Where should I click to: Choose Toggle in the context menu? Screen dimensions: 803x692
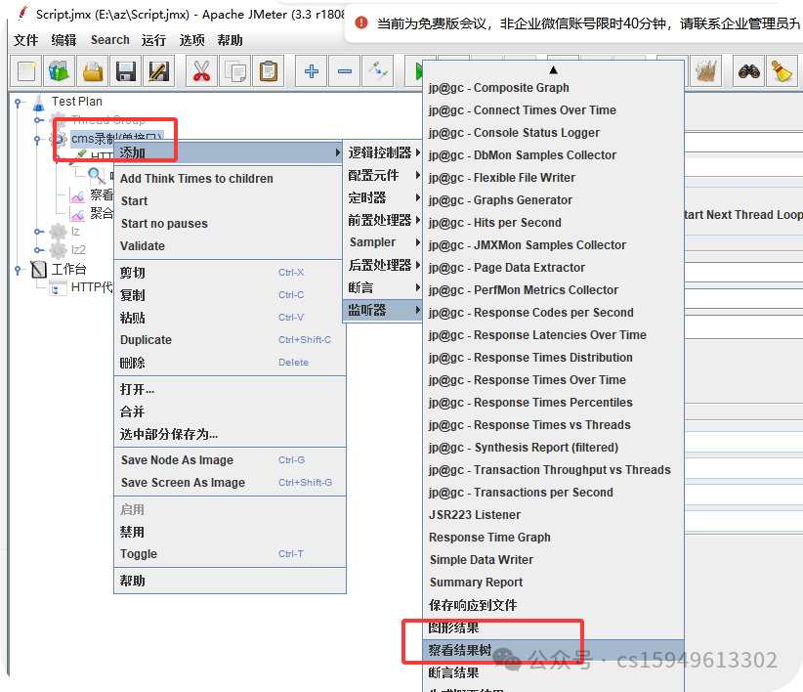tap(230, 554)
